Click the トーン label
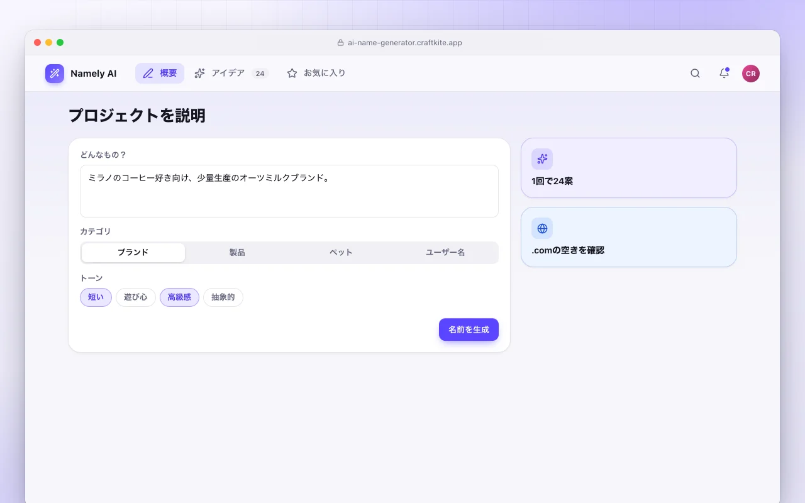Viewport: 805px width, 503px height. [x=91, y=278]
